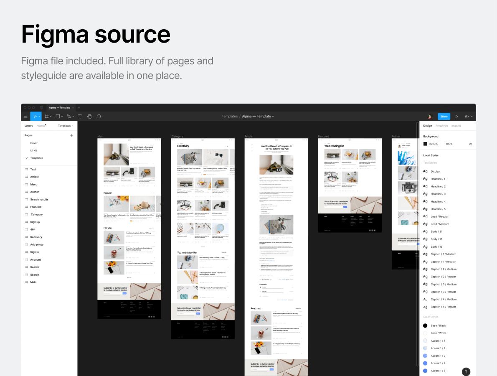Select the Base / Black color style
Image resolution: width=497 pixels, height=376 pixels.
click(434, 325)
